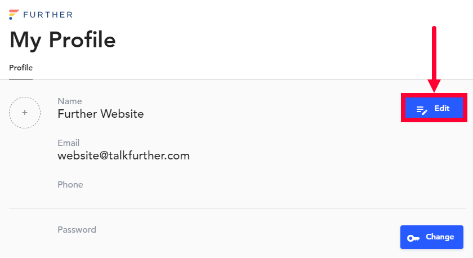Viewport: 473px width, 258px height.
Task: Click the Further logo icon
Action: [x=14, y=15]
